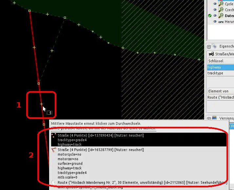Image resolution: width=234 pixels, height=190 pixels.
Task: Toggle visibility of the Cycle layer
Action: point(215,4)
